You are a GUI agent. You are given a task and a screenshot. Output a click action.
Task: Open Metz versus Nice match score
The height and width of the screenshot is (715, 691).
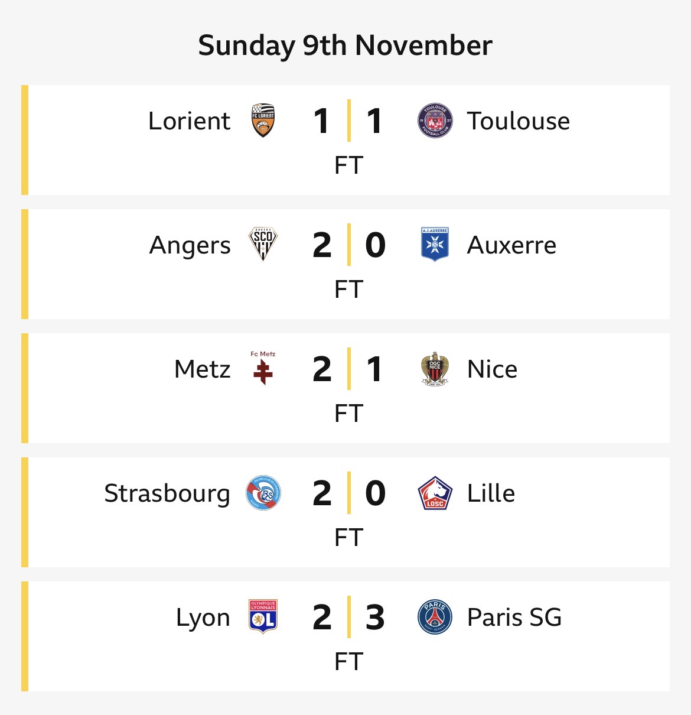pyautogui.click(x=348, y=369)
